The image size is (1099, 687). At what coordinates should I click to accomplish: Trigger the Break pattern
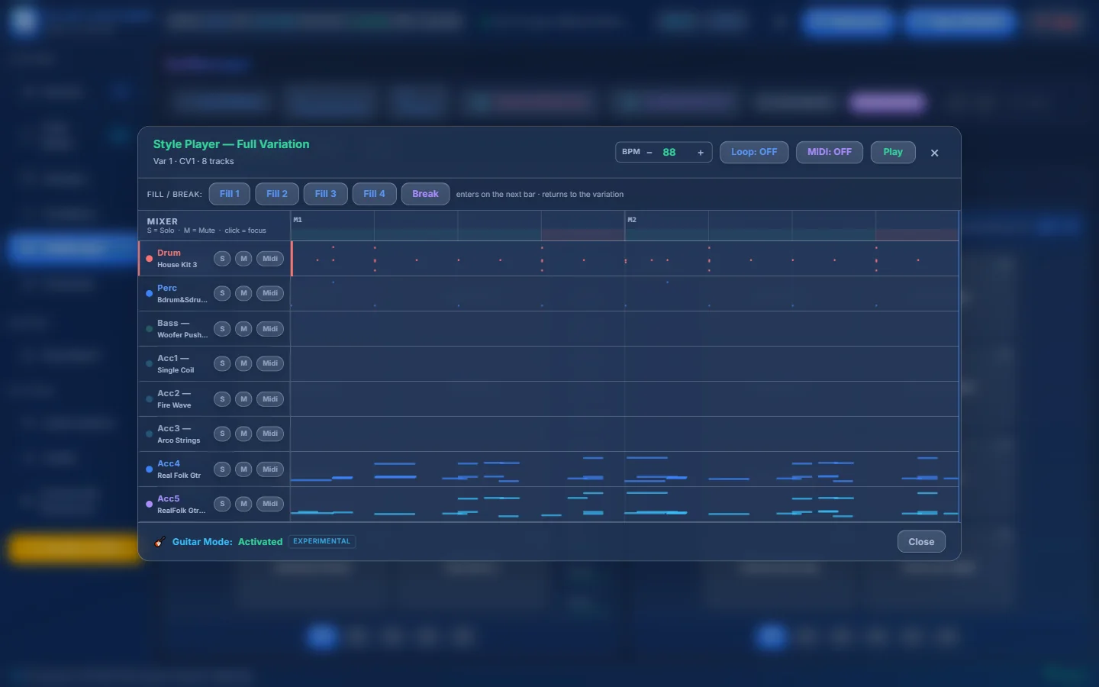click(x=425, y=194)
